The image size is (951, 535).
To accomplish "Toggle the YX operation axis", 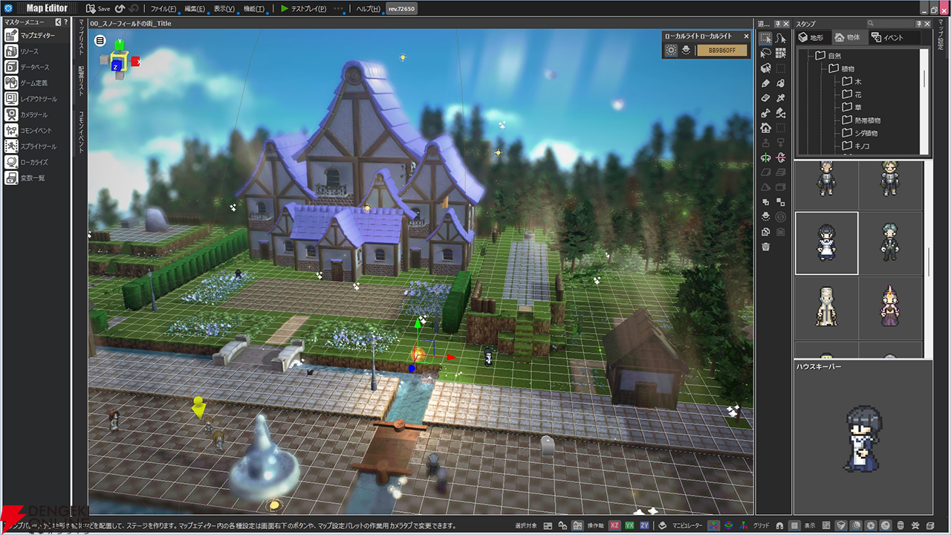I will [x=630, y=525].
